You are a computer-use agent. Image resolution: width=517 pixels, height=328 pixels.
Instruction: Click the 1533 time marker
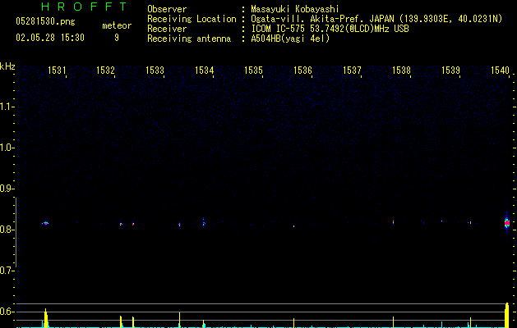155,71
